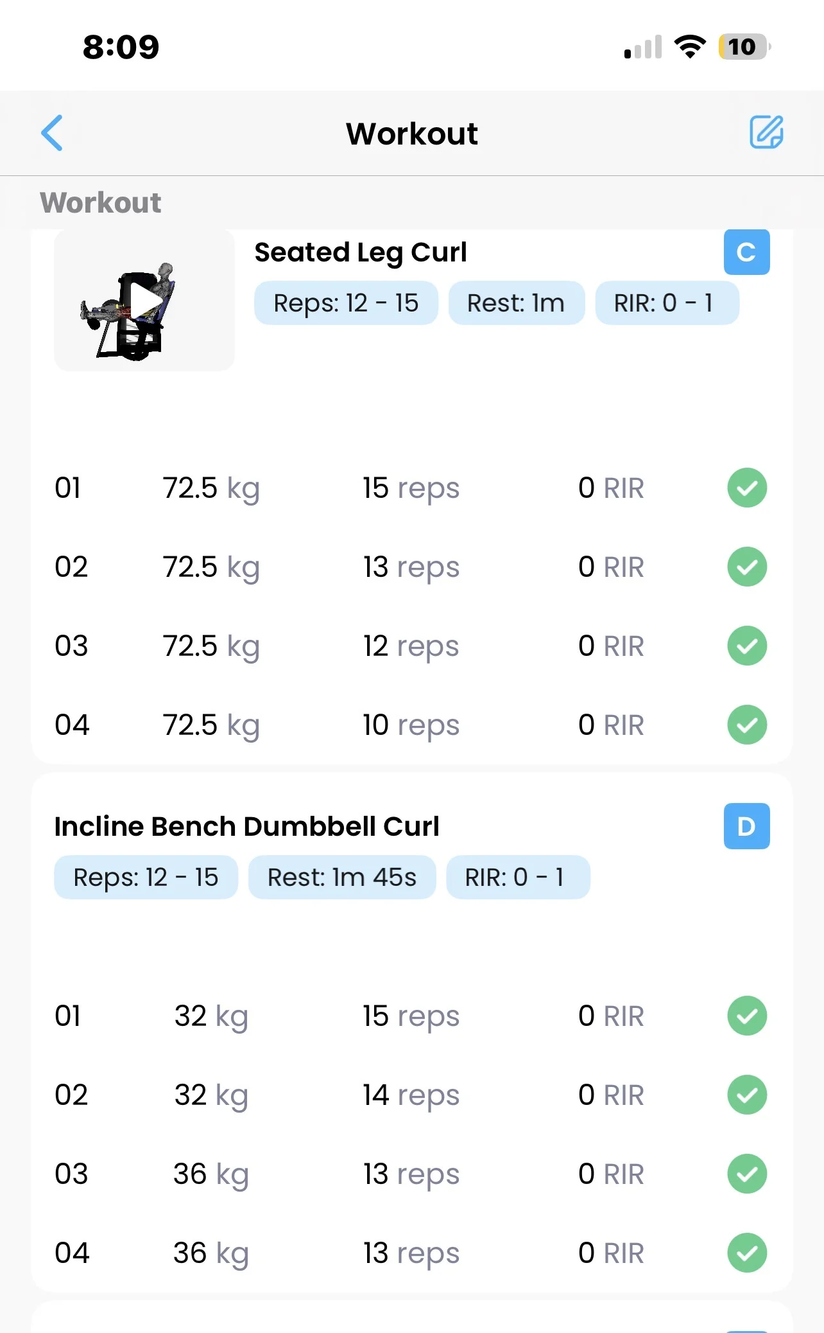824x1333 pixels.
Task: Open the edit workout pencil icon
Action: coord(766,132)
